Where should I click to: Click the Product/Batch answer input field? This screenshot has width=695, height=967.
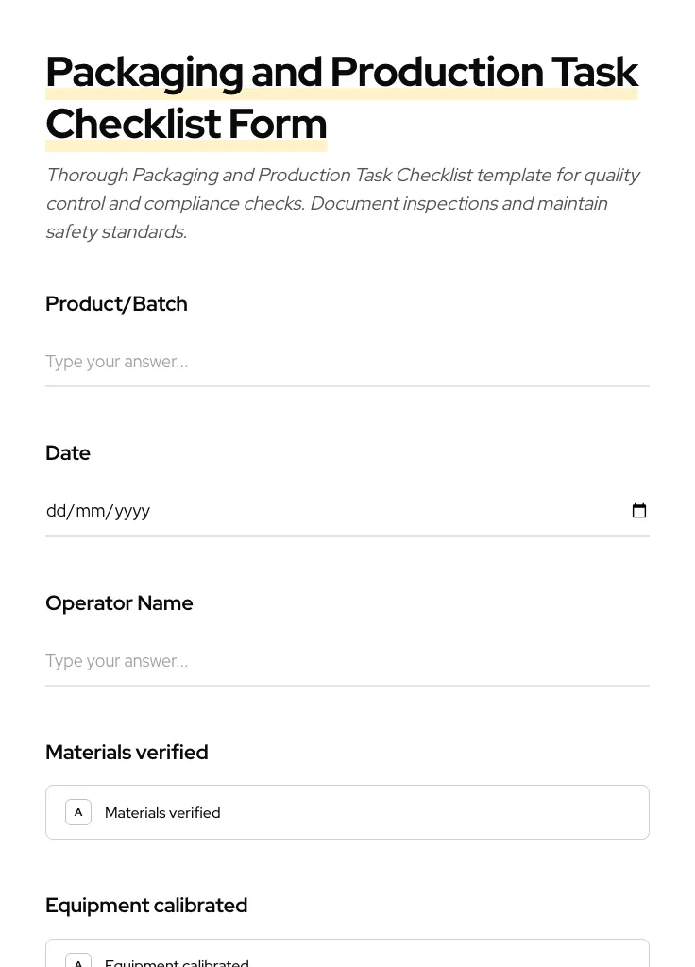tap(347, 362)
